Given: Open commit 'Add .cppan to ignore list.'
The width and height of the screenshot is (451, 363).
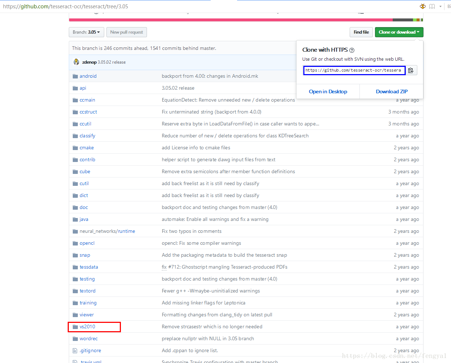Looking at the screenshot, I should (190, 351).
